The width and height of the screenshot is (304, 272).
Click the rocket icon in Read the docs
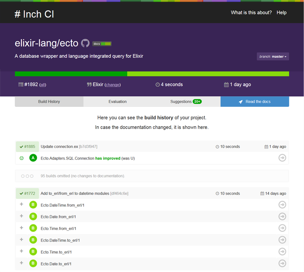[x=241, y=102]
